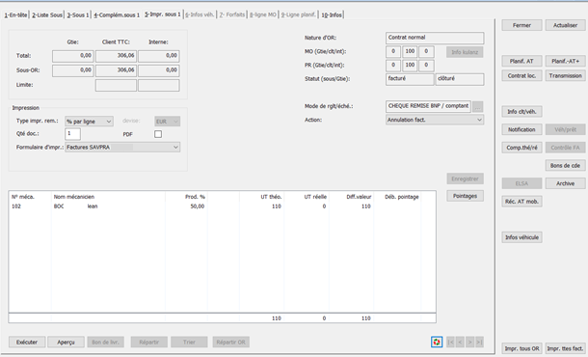588x357 pixels.
Task: Click the Diff.valeur column header
Action: (359, 197)
